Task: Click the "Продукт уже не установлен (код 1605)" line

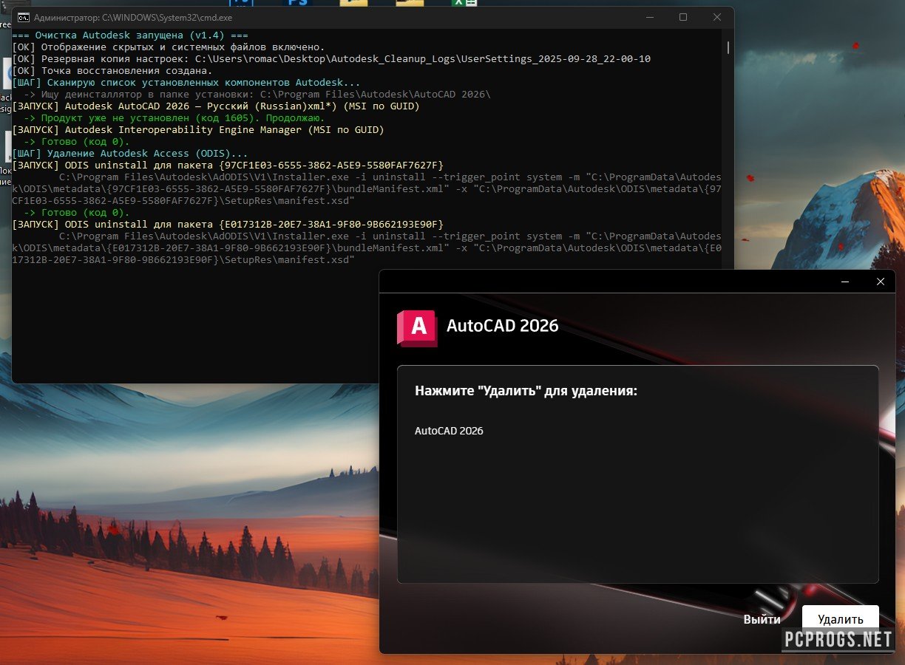Action: [174, 118]
